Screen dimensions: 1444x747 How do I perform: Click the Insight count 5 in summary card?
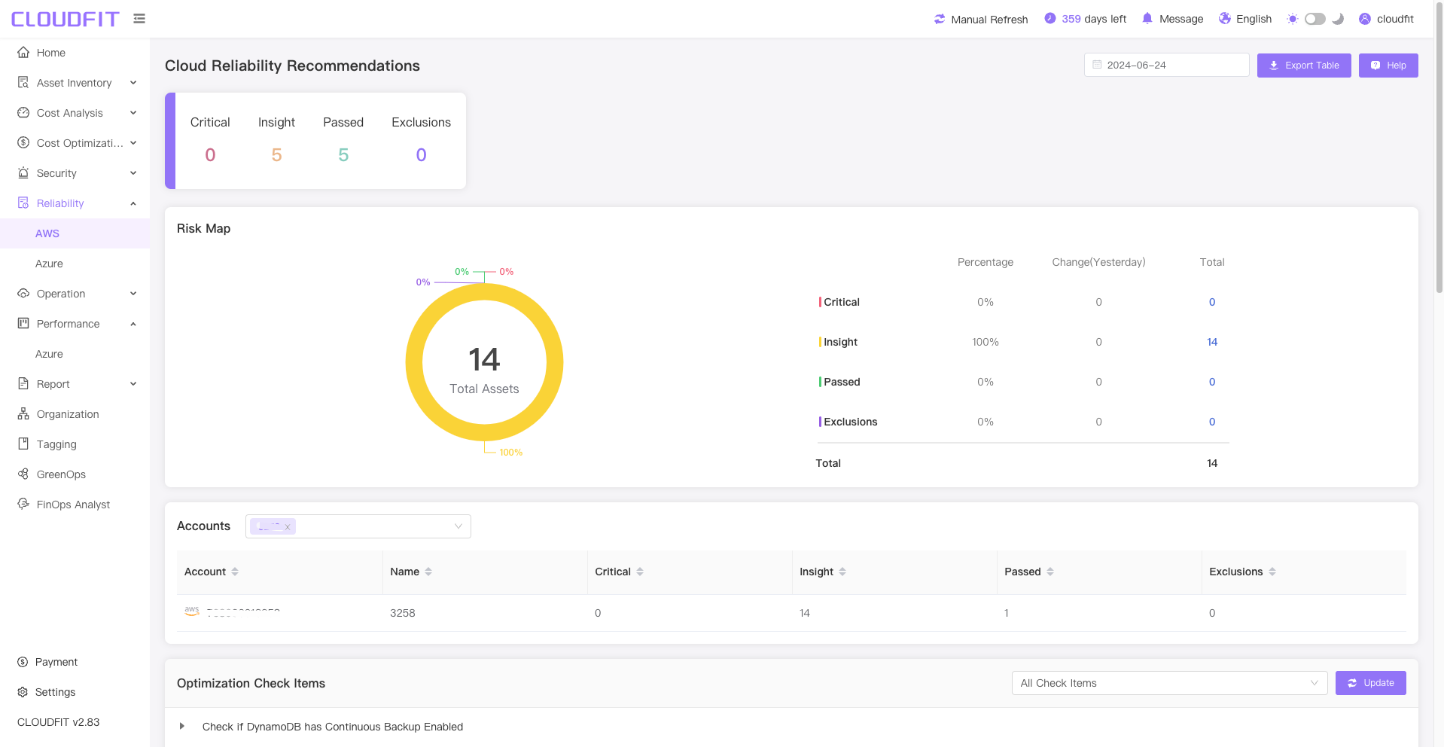point(276,155)
